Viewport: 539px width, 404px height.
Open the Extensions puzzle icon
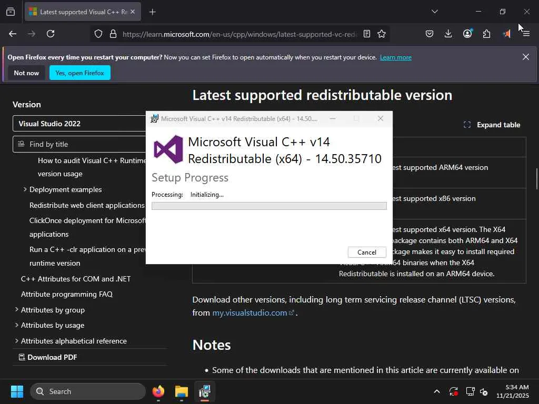pyautogui.click(x=486, y=34)
